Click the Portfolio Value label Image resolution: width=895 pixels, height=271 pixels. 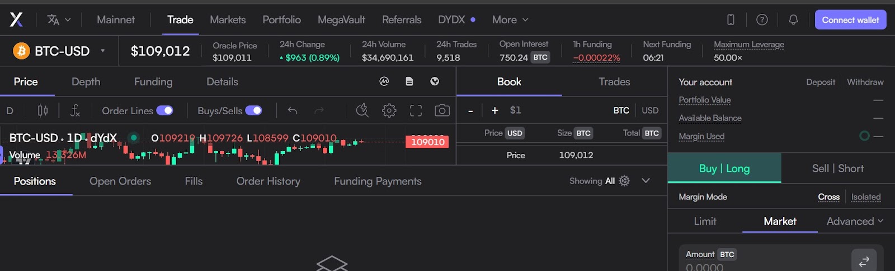click(x=705, y=100)
